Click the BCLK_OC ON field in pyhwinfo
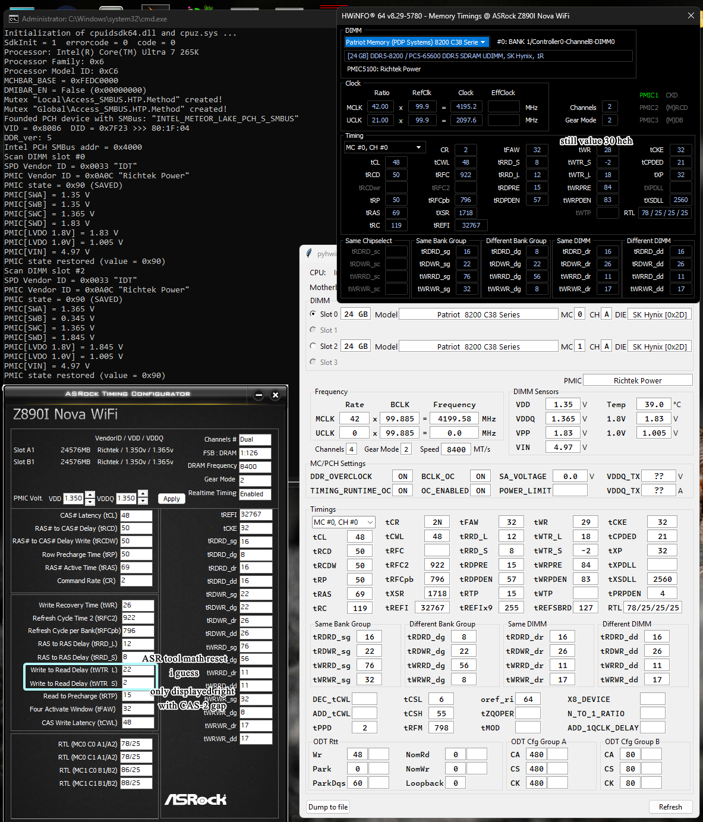 [x=480, y=476]
